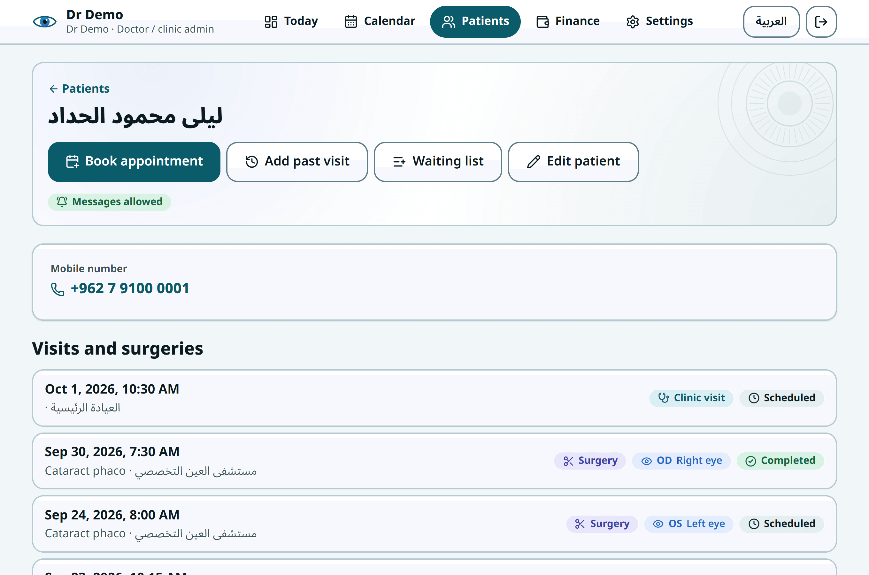The width and height of the screenshot is (869, 575).
Task: Click the scissors icon on Sep 24 Surgery badge
Action: point(580,524)
